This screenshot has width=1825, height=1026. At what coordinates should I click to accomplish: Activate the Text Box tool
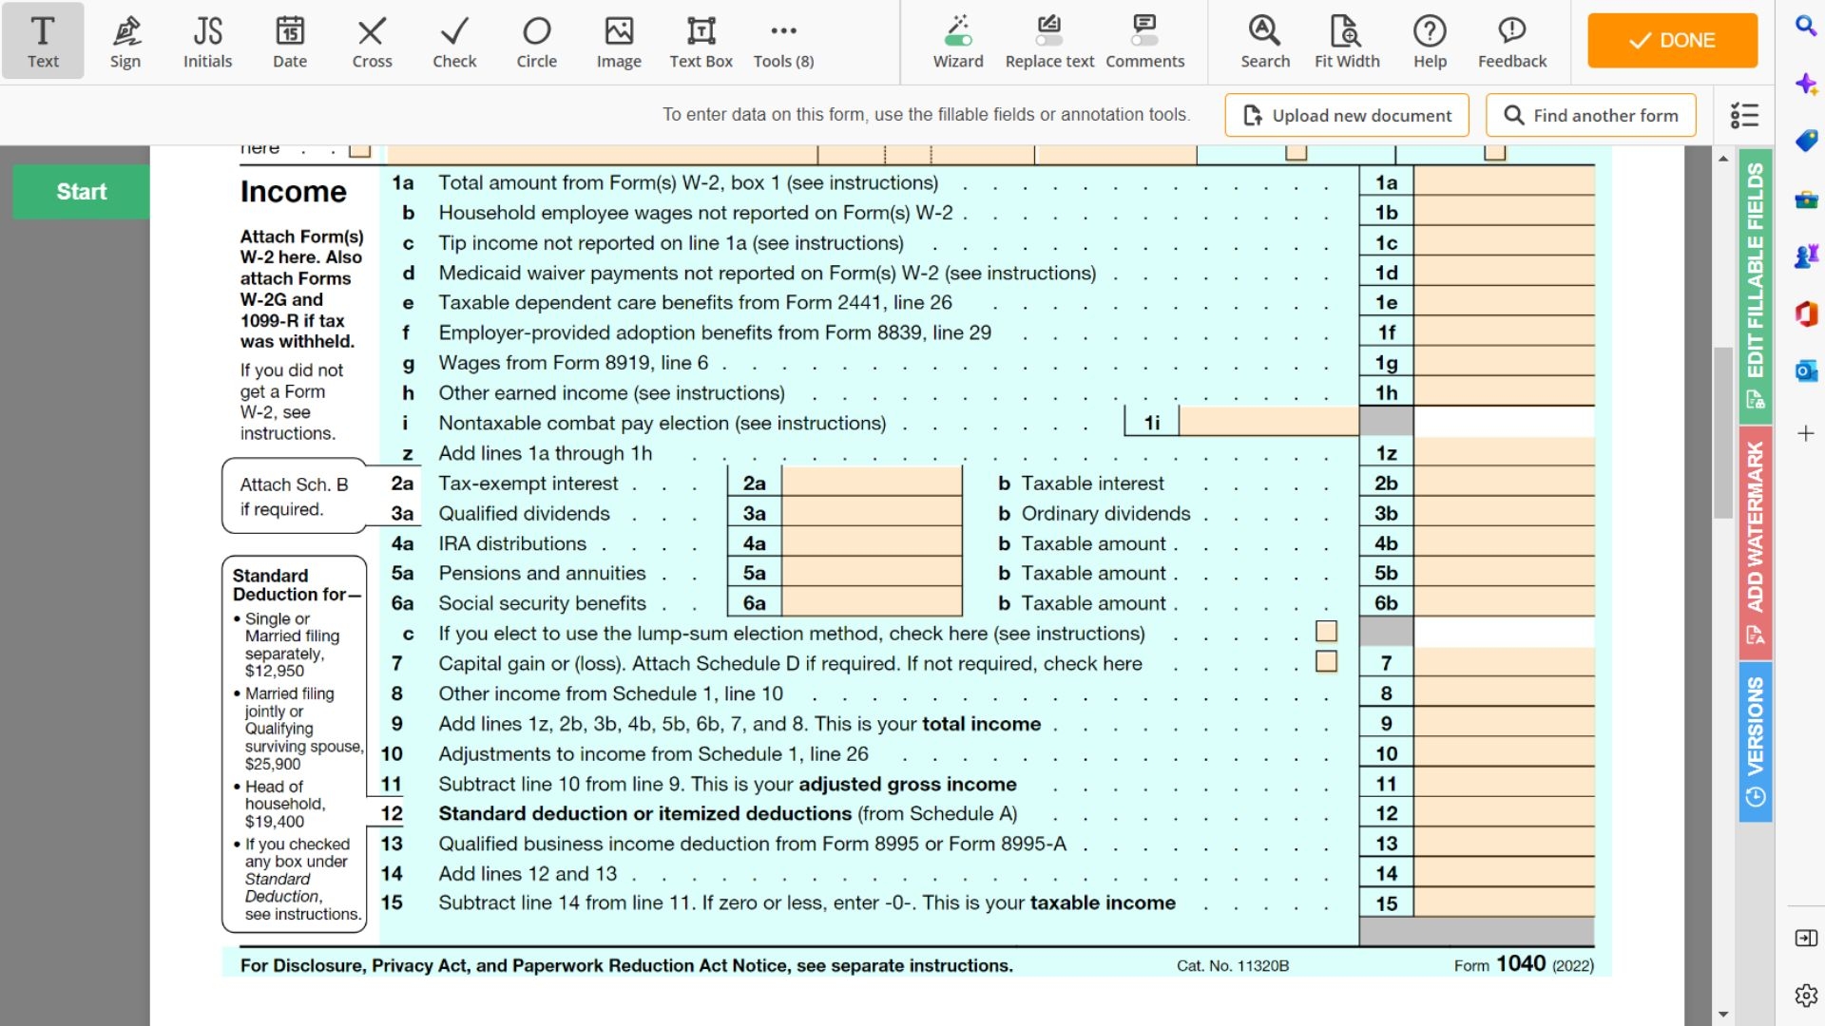point(701,41)
